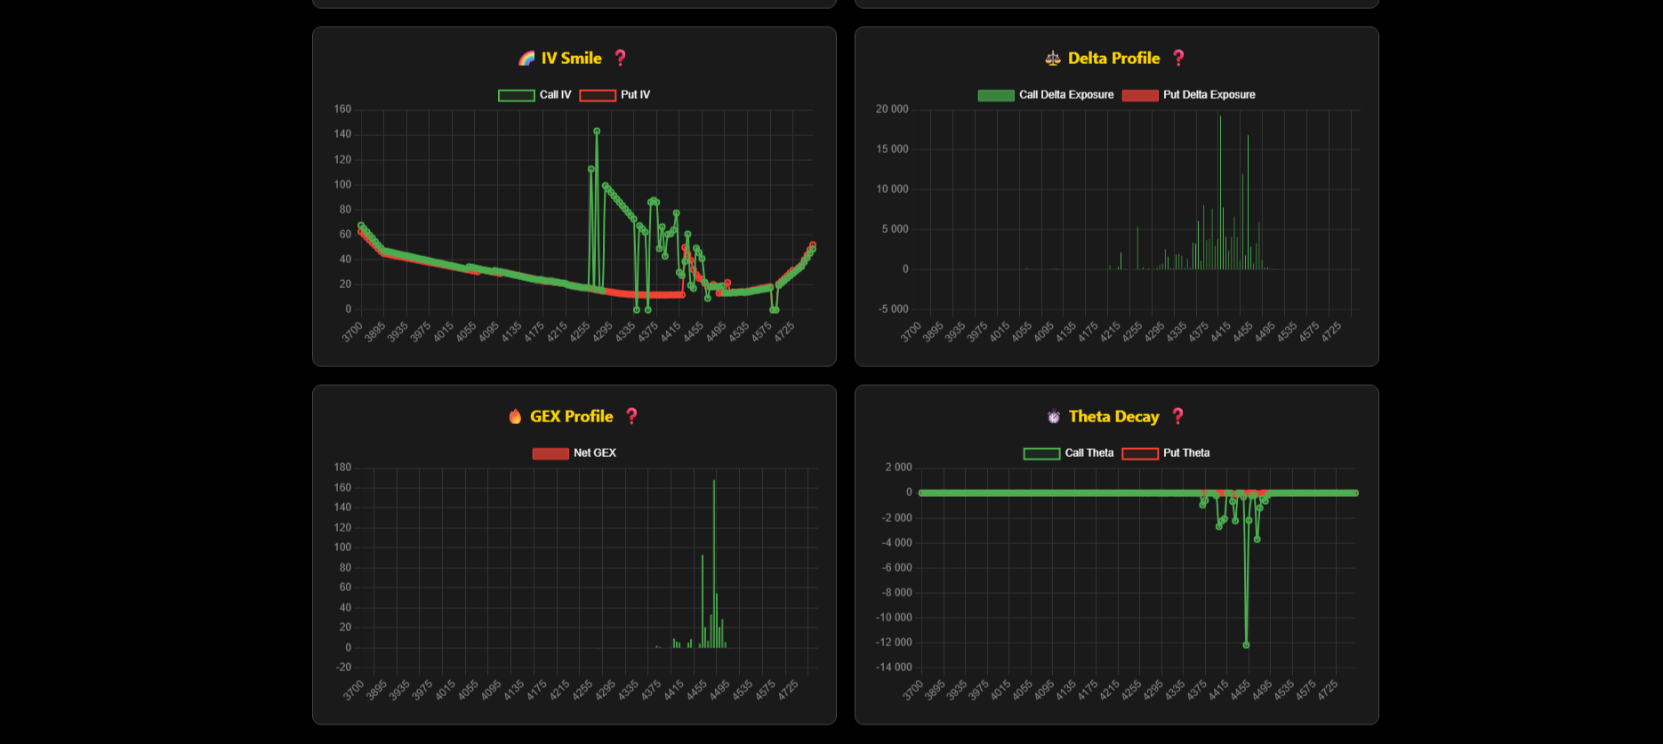Click the highest Call IV peak point

597,131
